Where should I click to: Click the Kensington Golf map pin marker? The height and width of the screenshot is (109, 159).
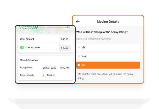point(36,26)
